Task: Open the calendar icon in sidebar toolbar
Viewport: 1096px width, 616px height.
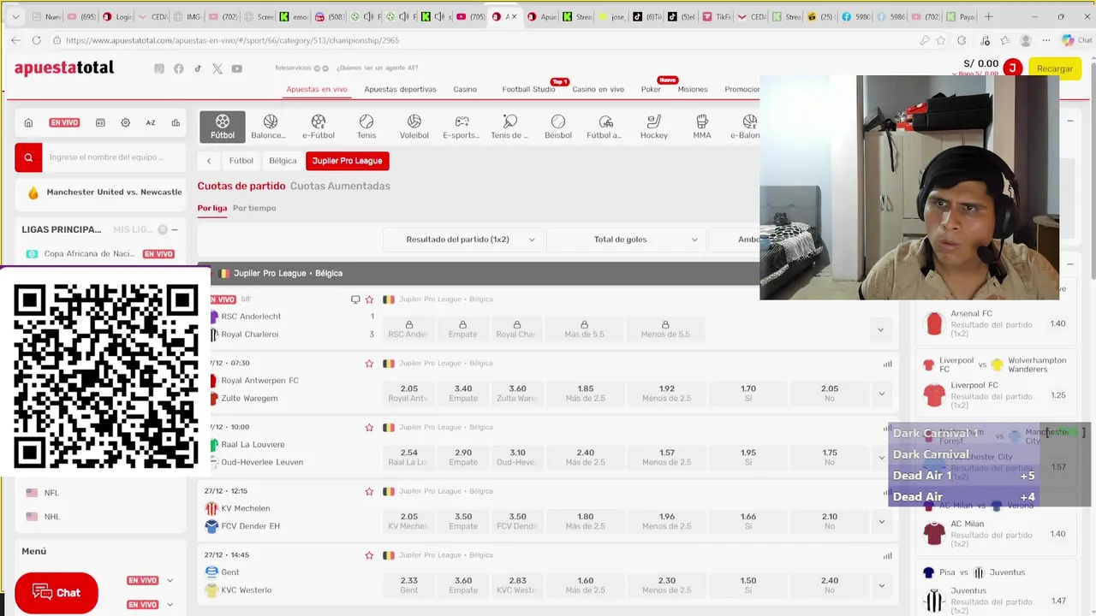Action: pyautogui.click(x=100, y=122)
